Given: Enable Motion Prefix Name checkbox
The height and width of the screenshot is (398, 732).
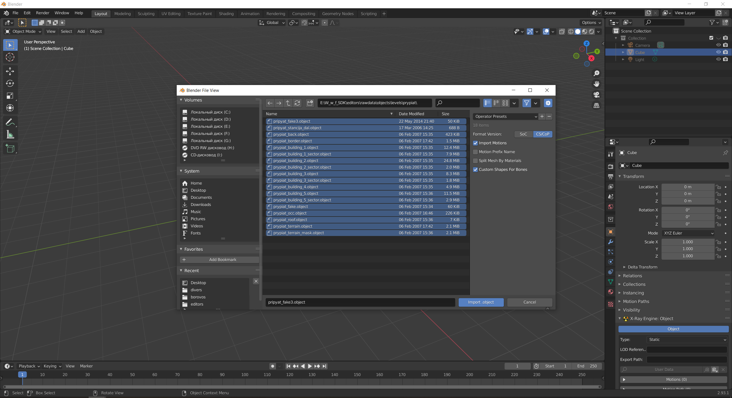Looking at the screenshot, I should pyautogui.click(x=476, y=152).
